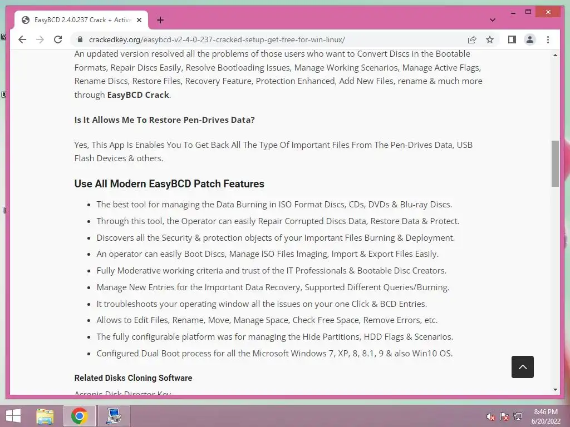570x427 pixels.
Task: Share this page via share icon
Action: click(472, 39)
